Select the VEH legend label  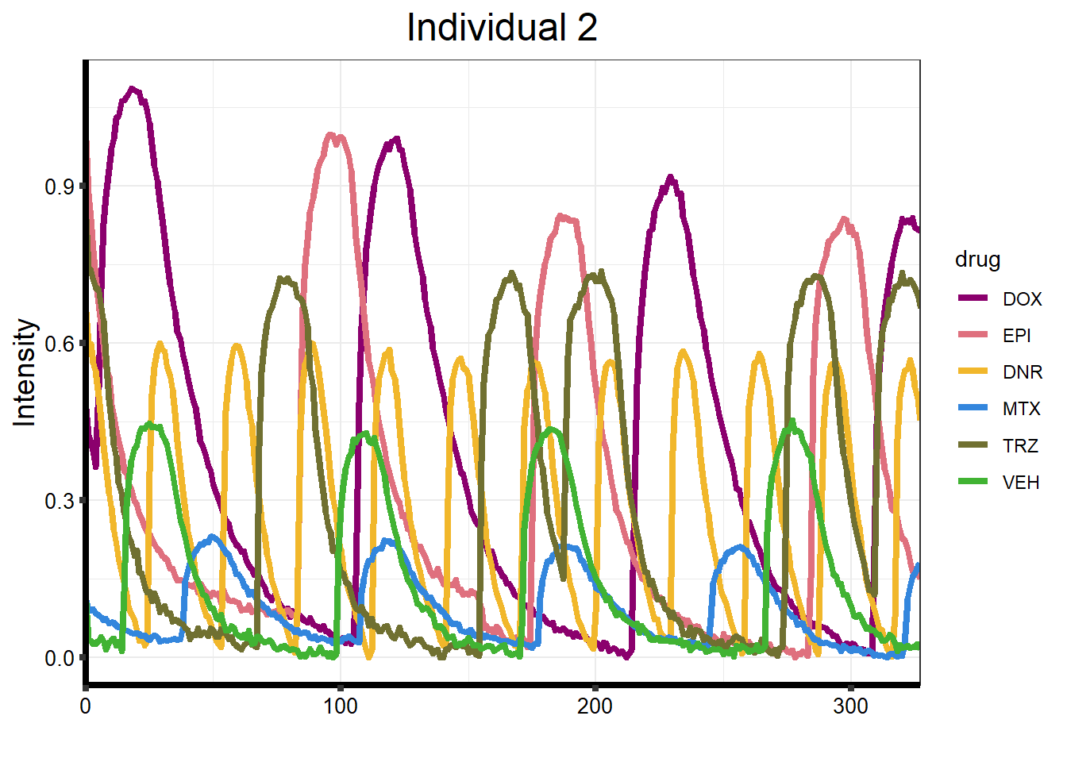pos(1020,482)
